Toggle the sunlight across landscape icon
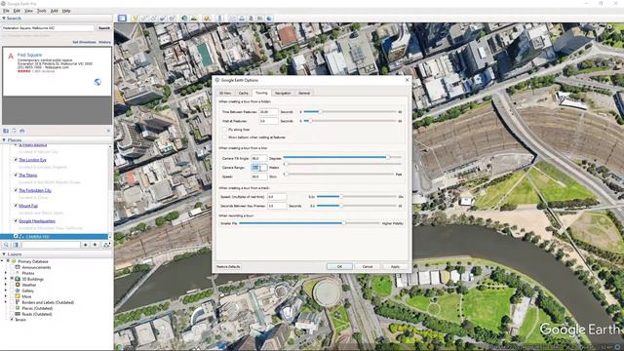 click(x=194, y=19)
